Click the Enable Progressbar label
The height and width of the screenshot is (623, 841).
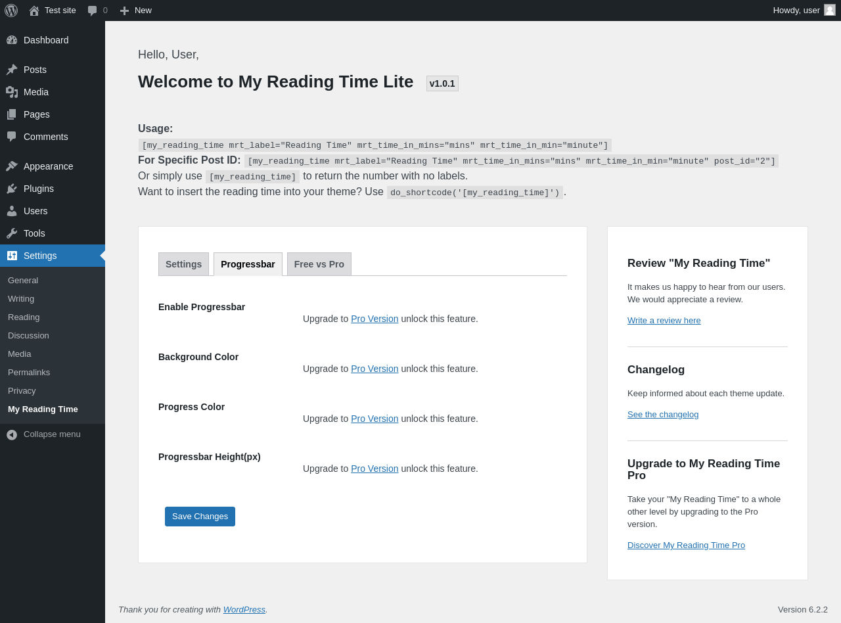tap(202, 307)
